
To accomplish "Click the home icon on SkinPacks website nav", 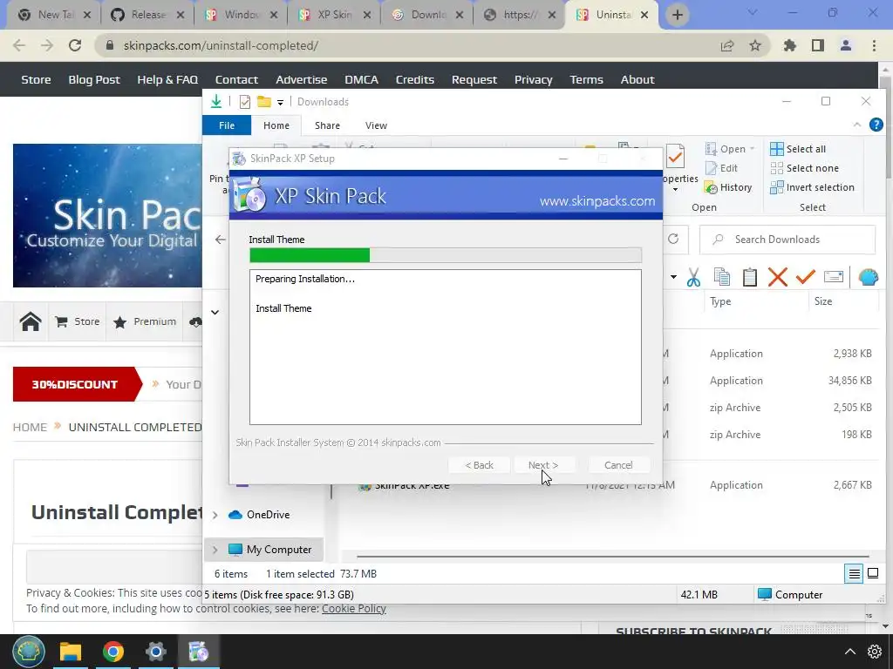I will [x=31, y=321].
